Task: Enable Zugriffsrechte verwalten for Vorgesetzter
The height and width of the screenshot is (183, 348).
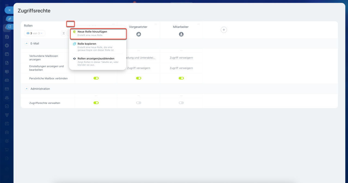Action: 139,103
